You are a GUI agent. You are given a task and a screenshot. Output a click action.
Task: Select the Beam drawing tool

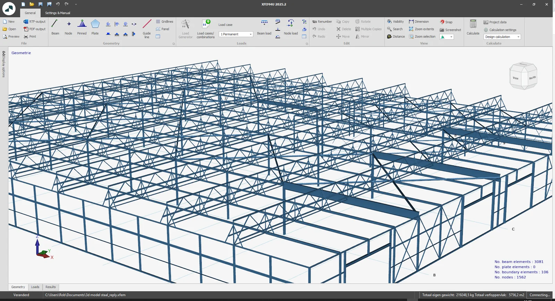coord(55,27)
